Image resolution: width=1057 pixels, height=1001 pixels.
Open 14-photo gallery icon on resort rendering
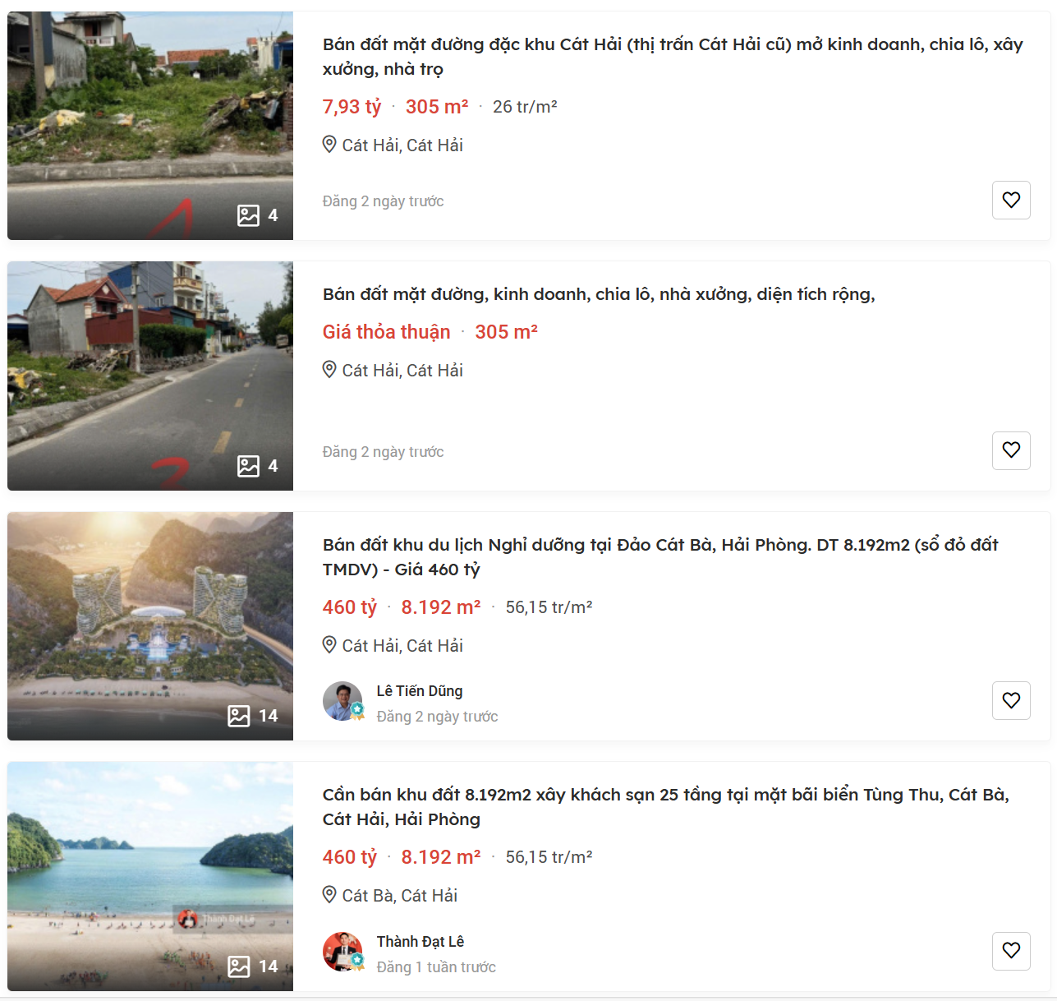pos(239,716)
